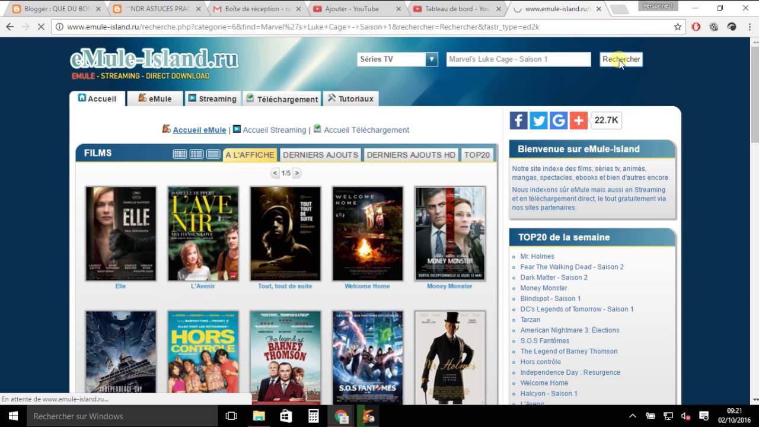Click Blindspot - Saison 1 link

click(x=550, y=298)
